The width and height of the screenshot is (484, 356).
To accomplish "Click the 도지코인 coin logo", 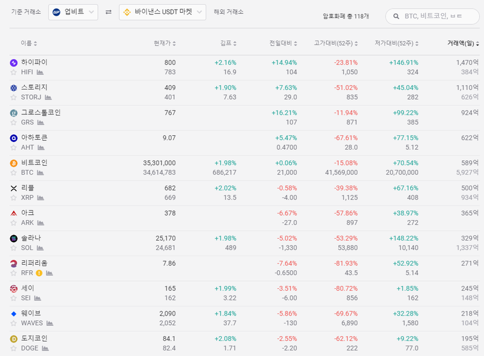I will click(x=13, y=339).
